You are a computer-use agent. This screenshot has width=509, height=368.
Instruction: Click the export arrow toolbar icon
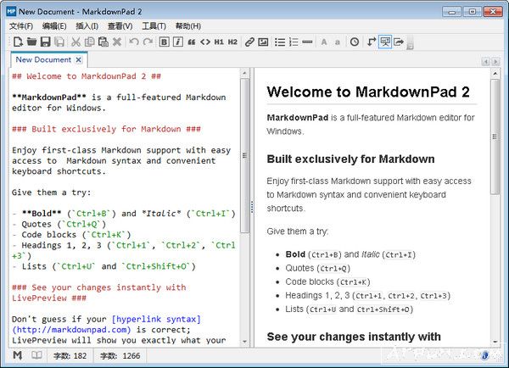coord(399,42)
